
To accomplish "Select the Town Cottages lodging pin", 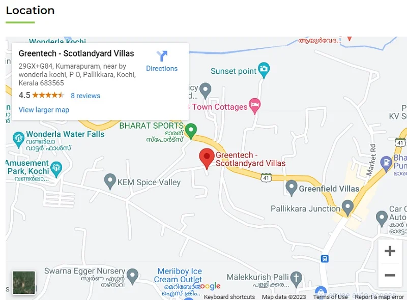I will pos(255,106).
